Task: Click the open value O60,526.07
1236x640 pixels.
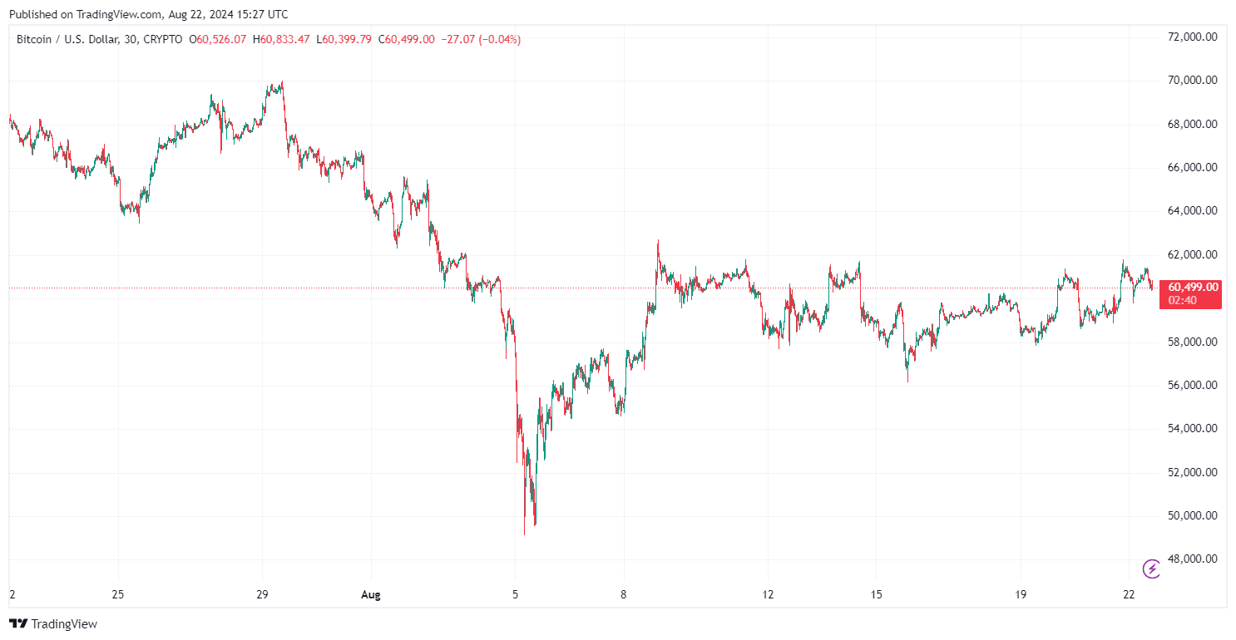Action: pos(218,39)
